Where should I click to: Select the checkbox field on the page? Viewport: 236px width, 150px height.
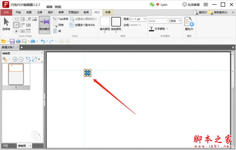click(x=87, y=73)
